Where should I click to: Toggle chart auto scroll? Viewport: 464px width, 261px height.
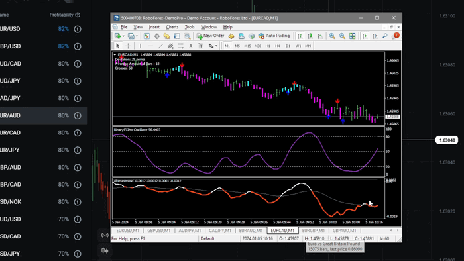pyautogui.click(x=365, y=36)
